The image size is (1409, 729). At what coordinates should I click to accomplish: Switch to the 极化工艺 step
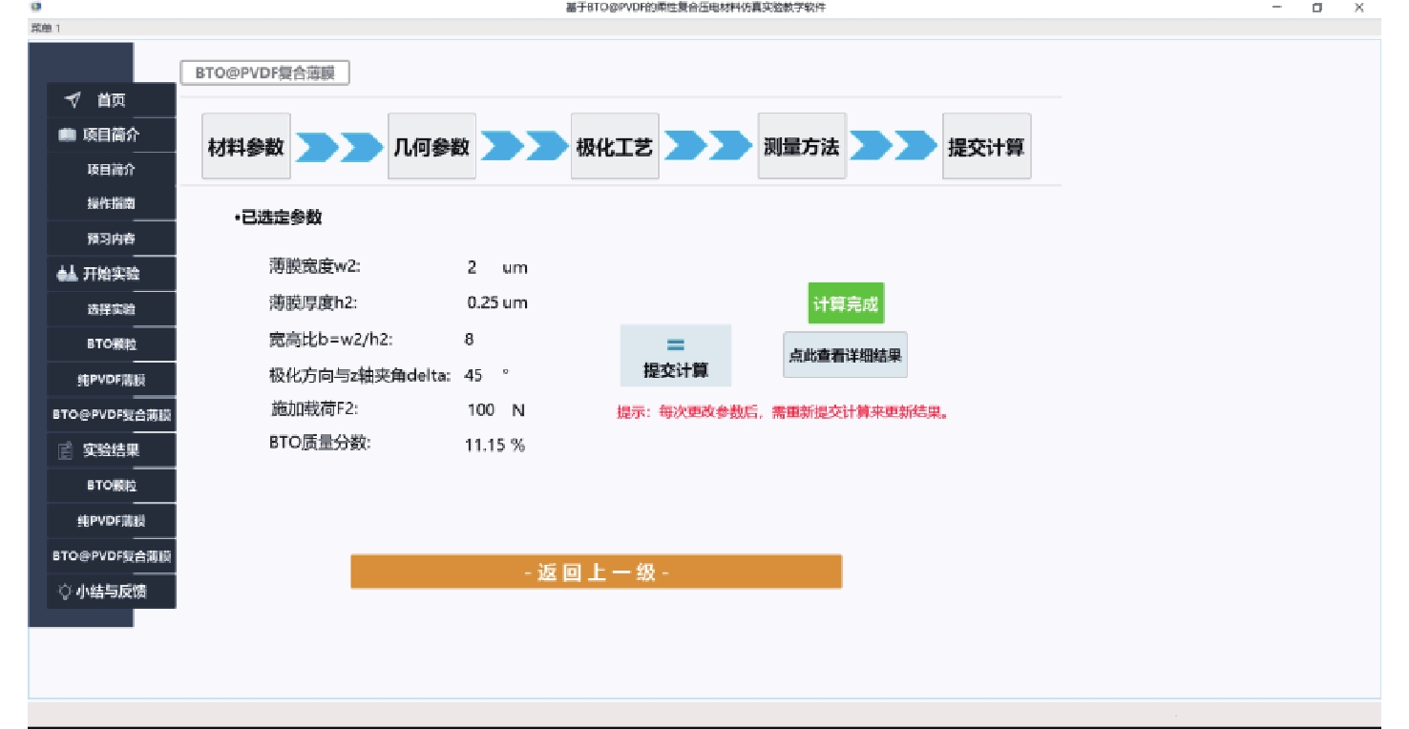pyautogui.click(x=615, y=147)
